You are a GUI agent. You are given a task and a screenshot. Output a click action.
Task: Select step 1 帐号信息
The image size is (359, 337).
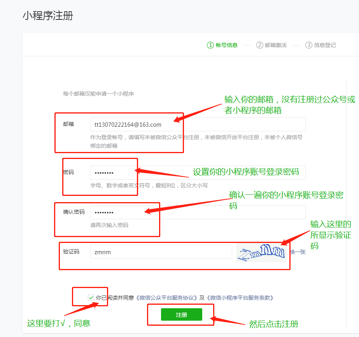222,45
